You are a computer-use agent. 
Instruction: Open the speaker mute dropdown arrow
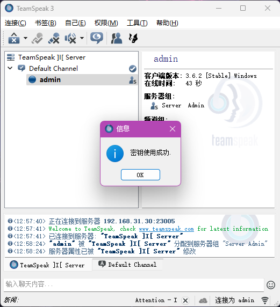(82, 38)
